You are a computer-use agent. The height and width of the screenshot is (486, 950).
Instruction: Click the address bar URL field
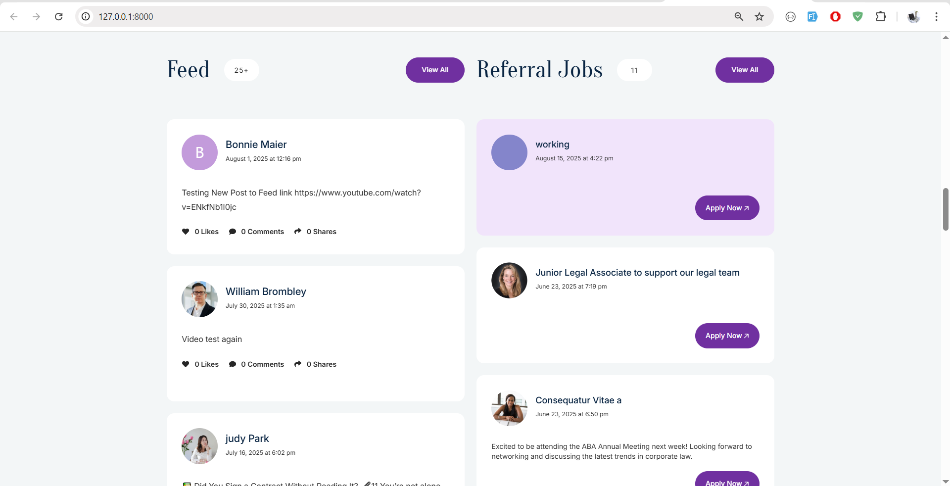tap(396, 17)
